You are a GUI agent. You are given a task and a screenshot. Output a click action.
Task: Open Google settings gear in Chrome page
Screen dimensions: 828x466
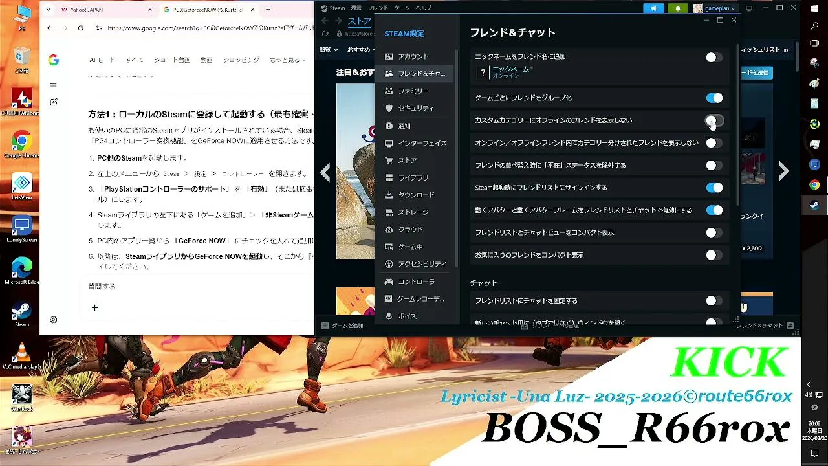(x=54, y=320)
